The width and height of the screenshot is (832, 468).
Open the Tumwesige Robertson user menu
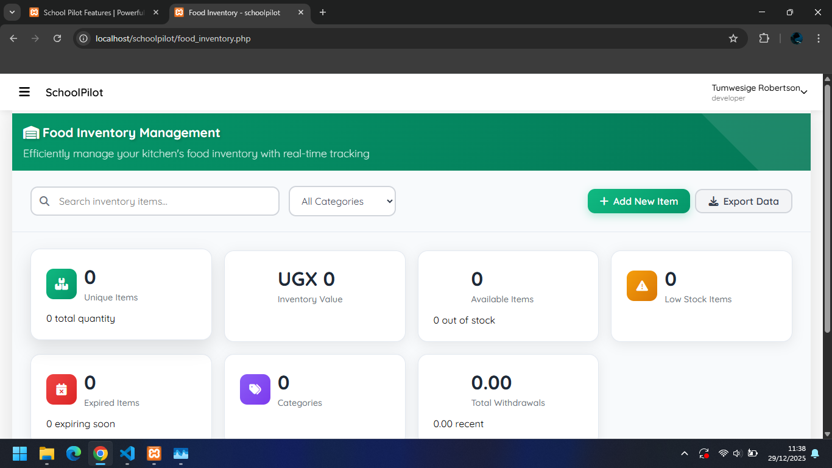coord(759,92)
